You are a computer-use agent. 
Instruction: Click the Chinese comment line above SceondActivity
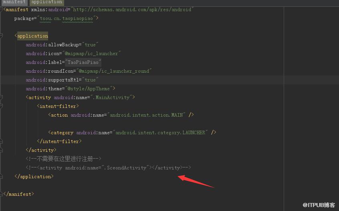pyautogui.click(x=64, y=159)
